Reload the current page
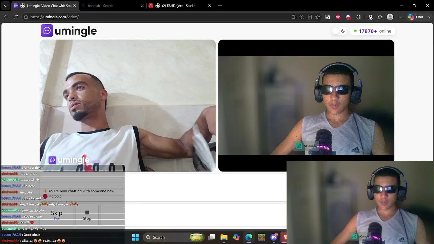The height and width of the screenshot is (244, 434). tap(16, 17)
